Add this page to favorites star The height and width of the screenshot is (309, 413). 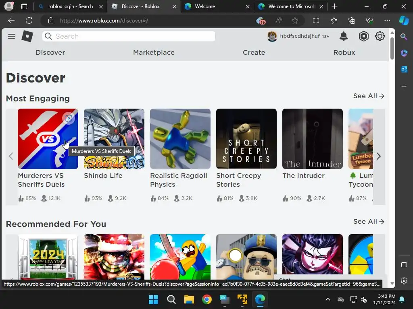(295, 21)
